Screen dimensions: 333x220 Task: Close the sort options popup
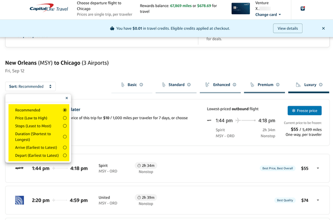tap(67, 98)
